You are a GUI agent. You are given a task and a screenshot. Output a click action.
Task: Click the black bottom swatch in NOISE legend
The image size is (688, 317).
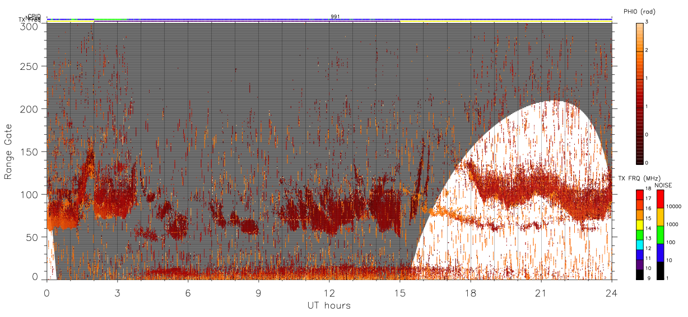coord(661,271)
